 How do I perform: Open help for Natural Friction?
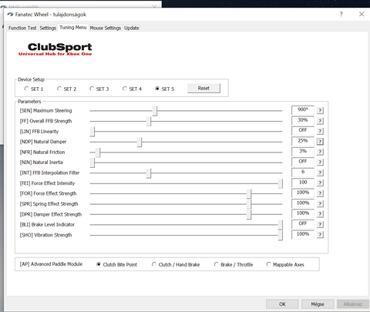point(320,152)
